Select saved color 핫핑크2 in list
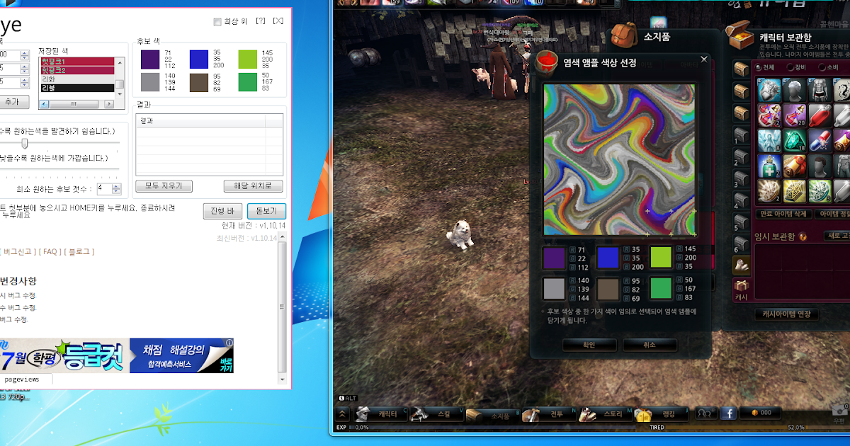850x446 pixels. click(76, 70)
